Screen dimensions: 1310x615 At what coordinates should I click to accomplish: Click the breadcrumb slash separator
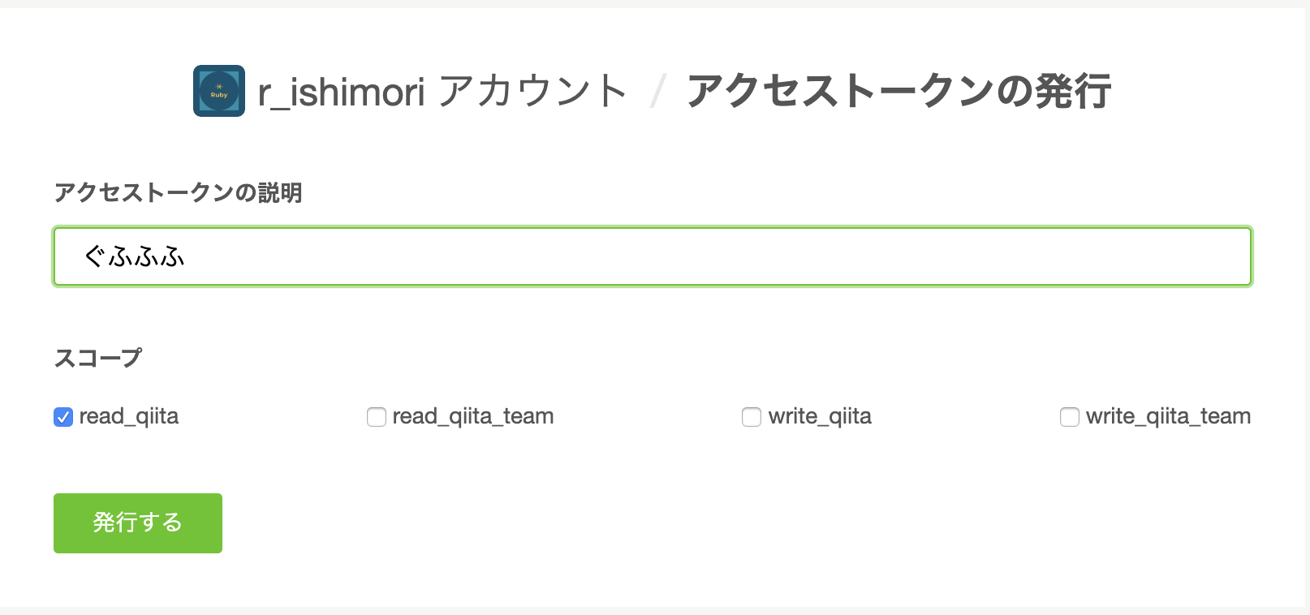click(658, 91)
